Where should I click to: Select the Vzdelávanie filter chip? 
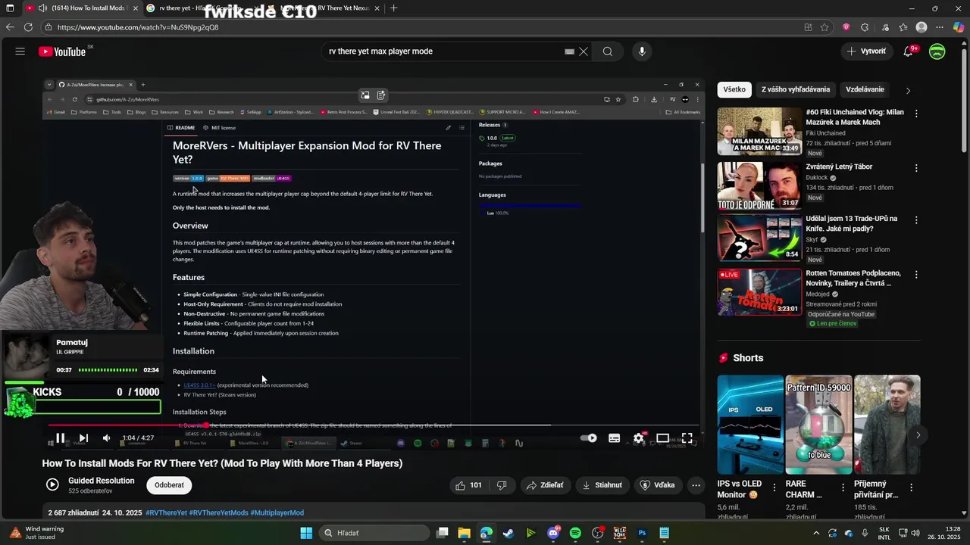[x=865, y=89]
